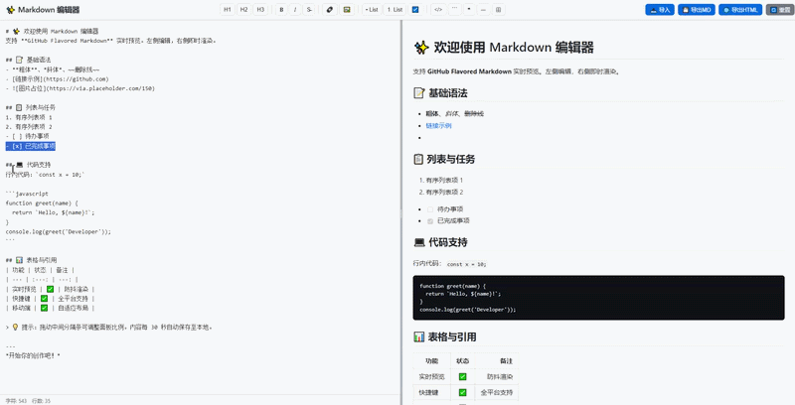Insert a numbered list with 1 List
The width and height of the screenshot is (795, 405).
[396, 9]
